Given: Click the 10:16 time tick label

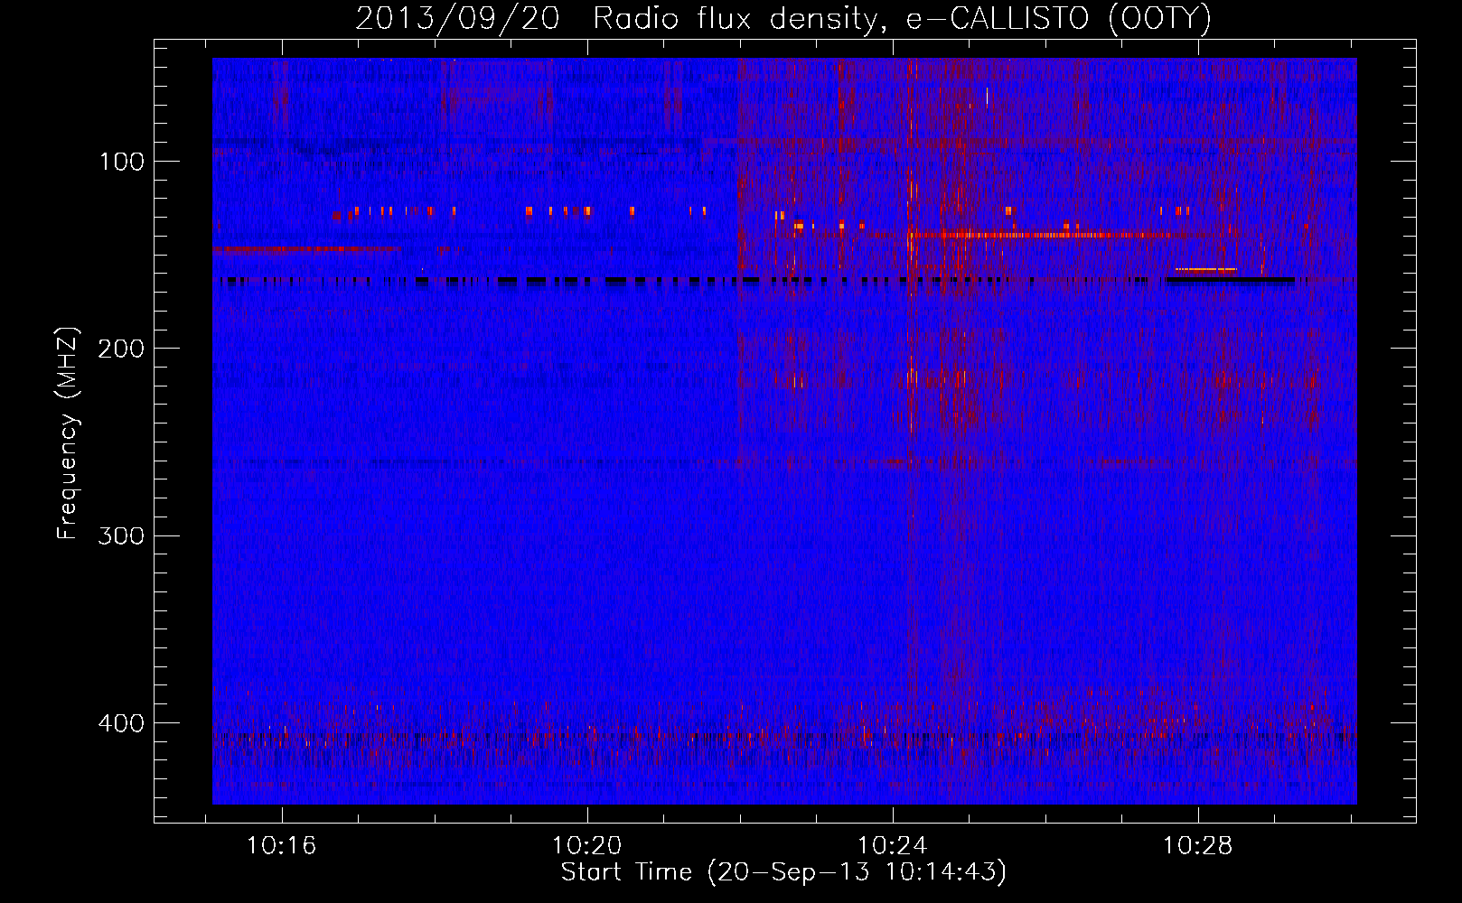Looking at the screenshot, I should click(x=282, y=846).
